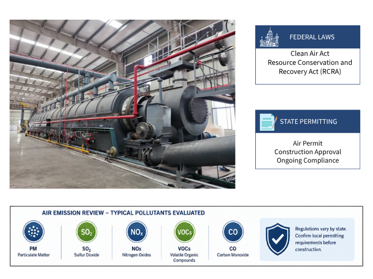Click the green VOCs circle icon
Viewport: 373px width, 279px height.
(x=184, y=232)
